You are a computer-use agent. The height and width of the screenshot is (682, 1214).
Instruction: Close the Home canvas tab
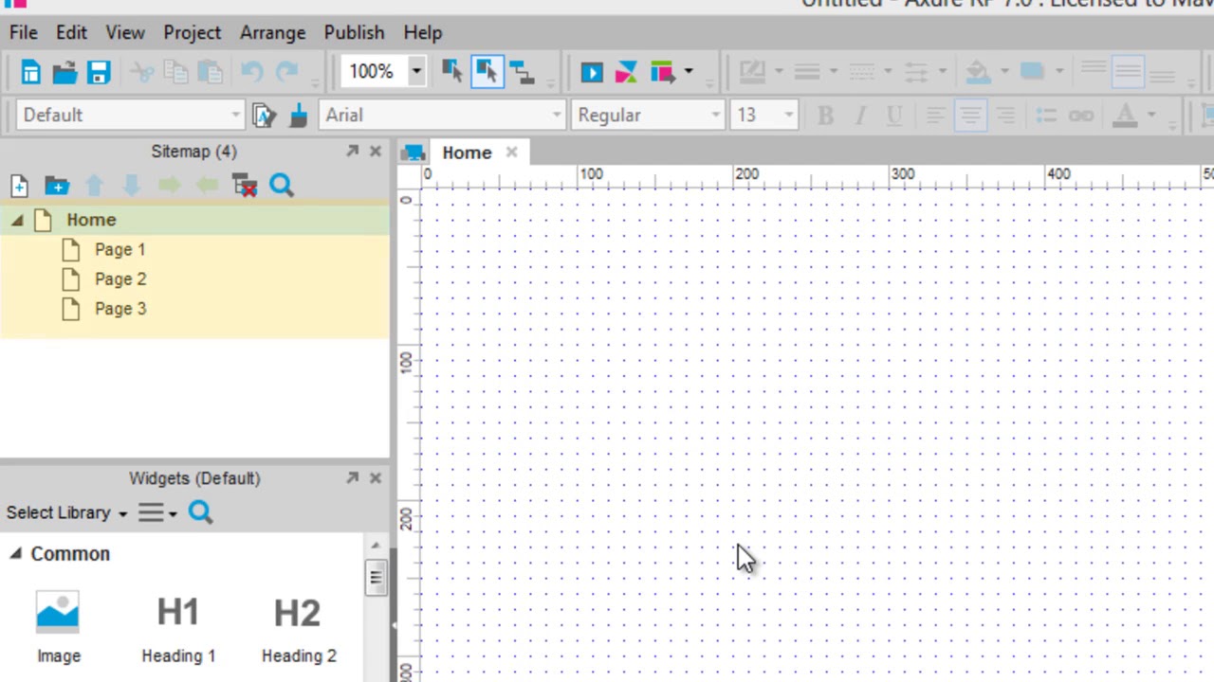point(511,152)
